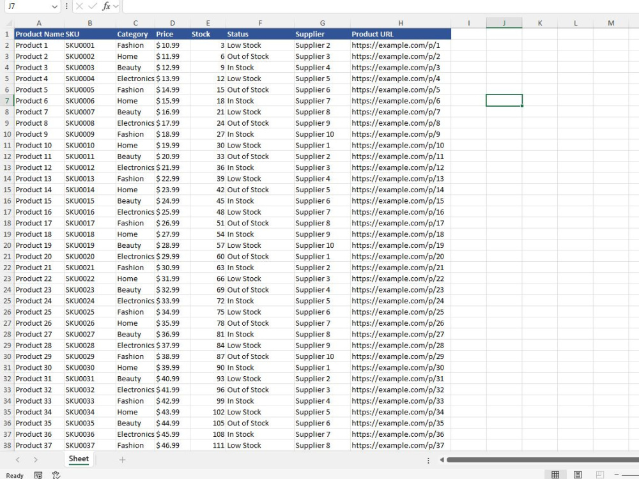Image resolution: width=639 pixels, height=479 pixels.
Task: Select row 38 header
Action: (7, 445)
